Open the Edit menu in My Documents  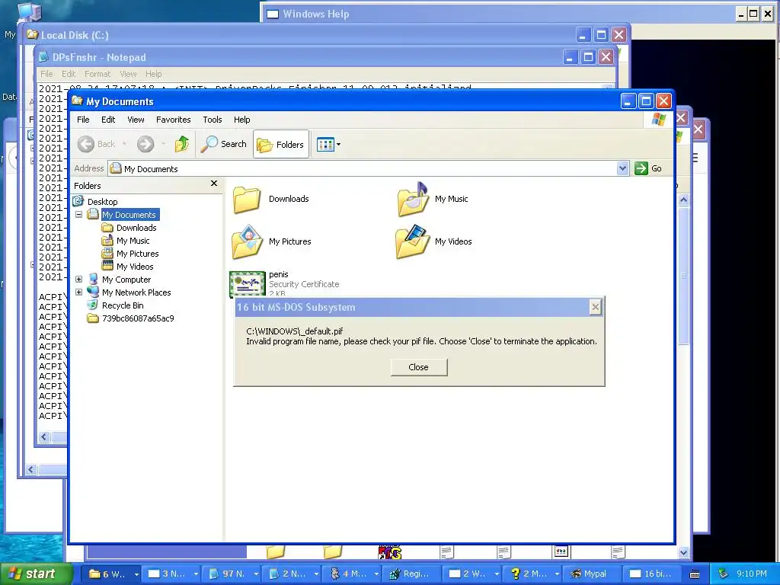108,120
